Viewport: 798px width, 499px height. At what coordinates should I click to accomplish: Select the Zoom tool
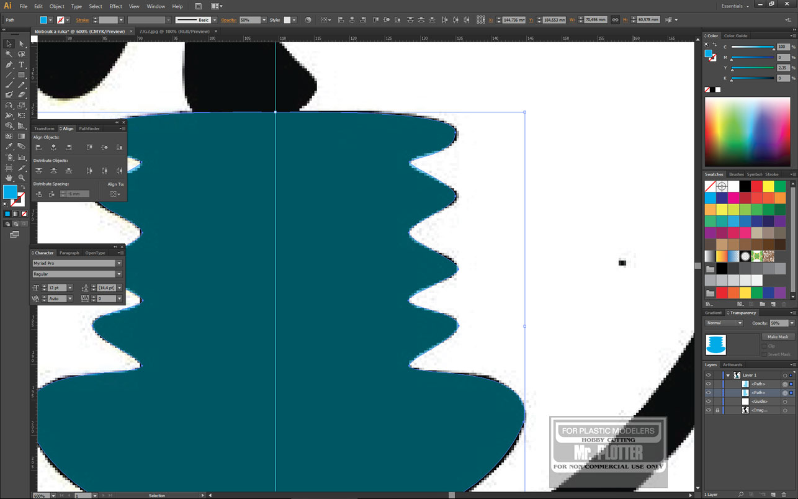tap(22, 178)
